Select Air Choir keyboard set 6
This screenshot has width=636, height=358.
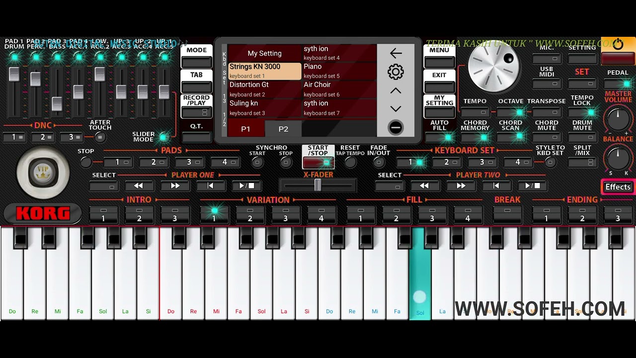[339, 89]
